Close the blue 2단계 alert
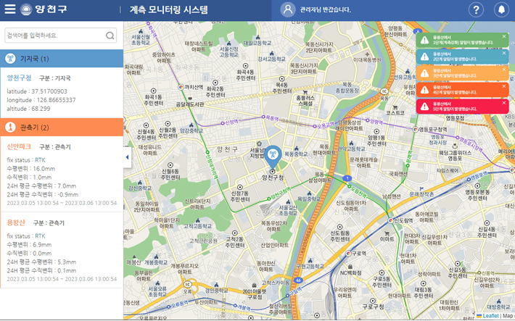Image resolution: width=515 pixels, height=321 pixels. (504, 53)
